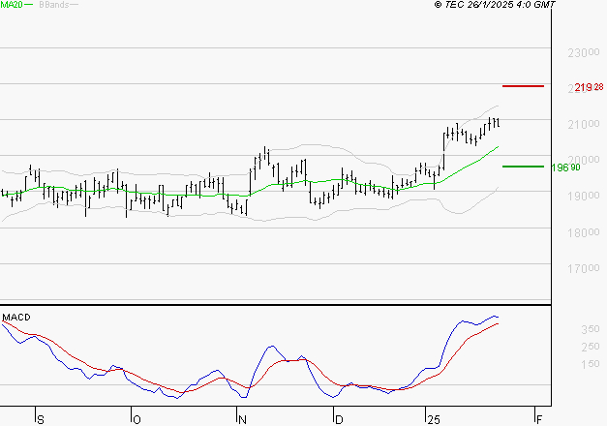Click the red resistance level line

[x=523, y=86]
